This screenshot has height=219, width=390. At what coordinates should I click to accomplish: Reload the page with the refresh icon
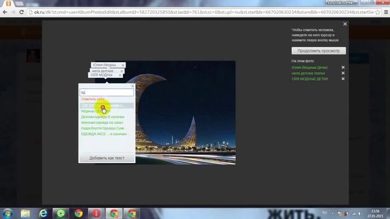(21, 12)
